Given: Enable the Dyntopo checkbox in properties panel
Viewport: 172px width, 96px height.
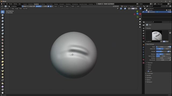Looking at the screenshot, I should tap(148, 73).
